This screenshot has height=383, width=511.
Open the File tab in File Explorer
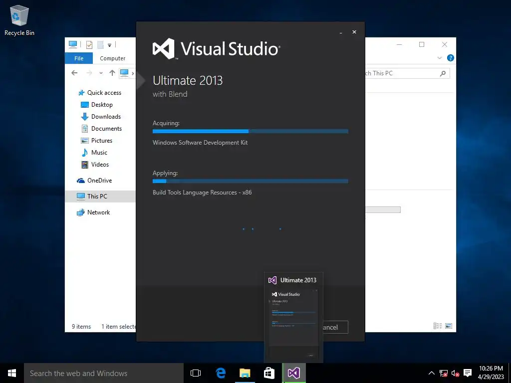tap(79, 58)
